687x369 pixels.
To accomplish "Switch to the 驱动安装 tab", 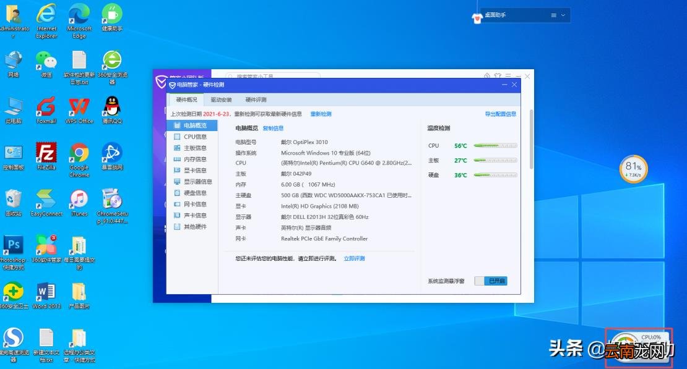I will pyautogui.click(x=221, y=100).
